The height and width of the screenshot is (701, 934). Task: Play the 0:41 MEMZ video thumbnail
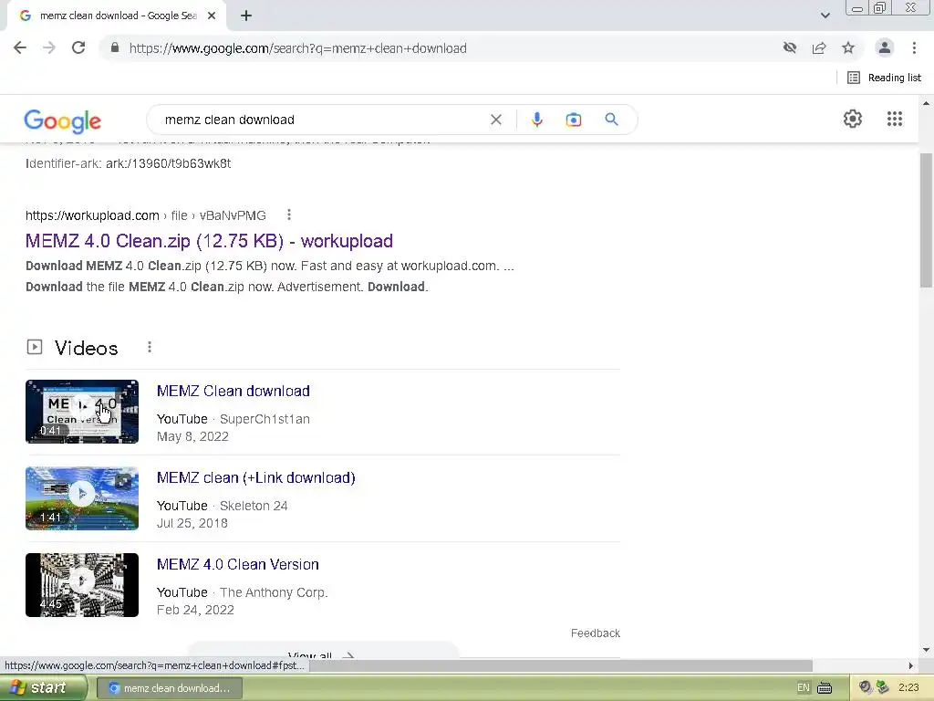click(82, 412)
